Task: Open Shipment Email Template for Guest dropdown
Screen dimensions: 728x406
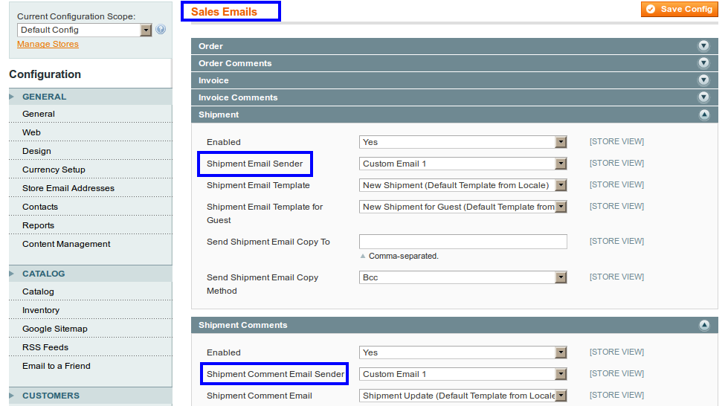Action: (463, 207)
